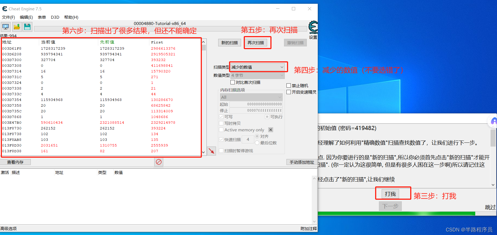Screen dimensions: 497x235
Task: Click 撤销扫描 button
Action: (295, 43)
